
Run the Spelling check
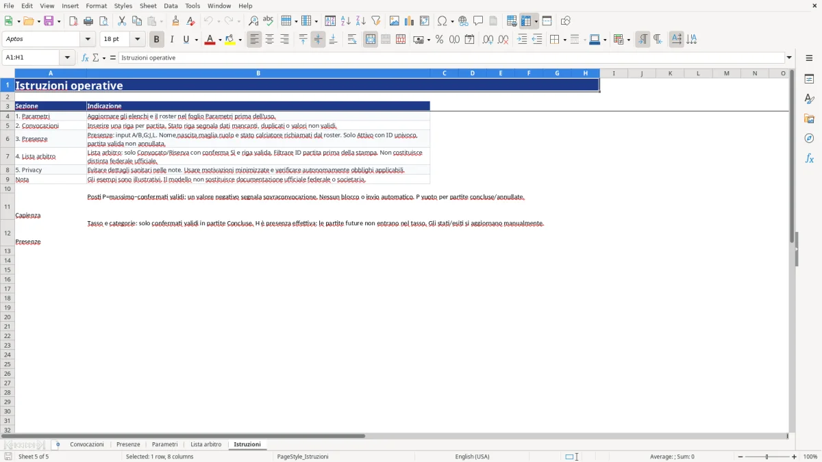tap(269, 21)
